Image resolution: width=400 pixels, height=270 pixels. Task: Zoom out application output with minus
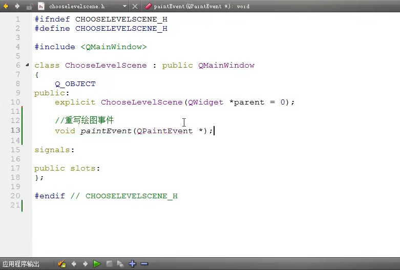(x=144, y=264)
